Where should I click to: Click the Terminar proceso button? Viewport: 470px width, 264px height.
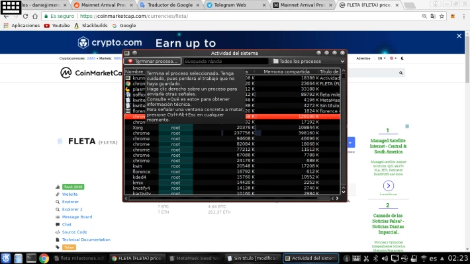pos(152,61)
